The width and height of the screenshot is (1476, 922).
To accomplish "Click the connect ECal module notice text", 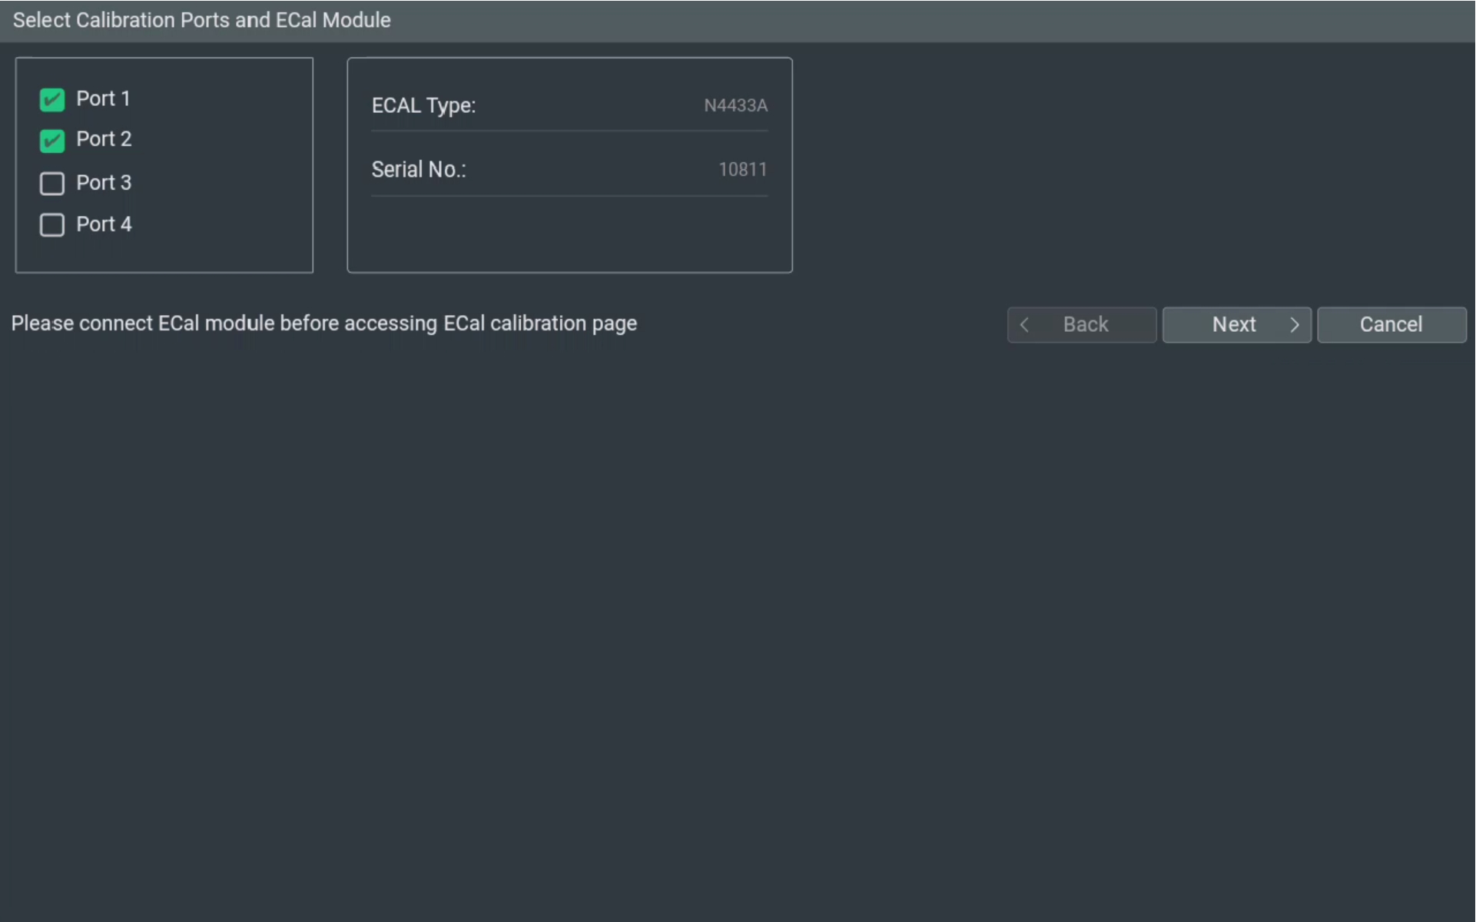I will pyautogui.click(x=323, y=323).
